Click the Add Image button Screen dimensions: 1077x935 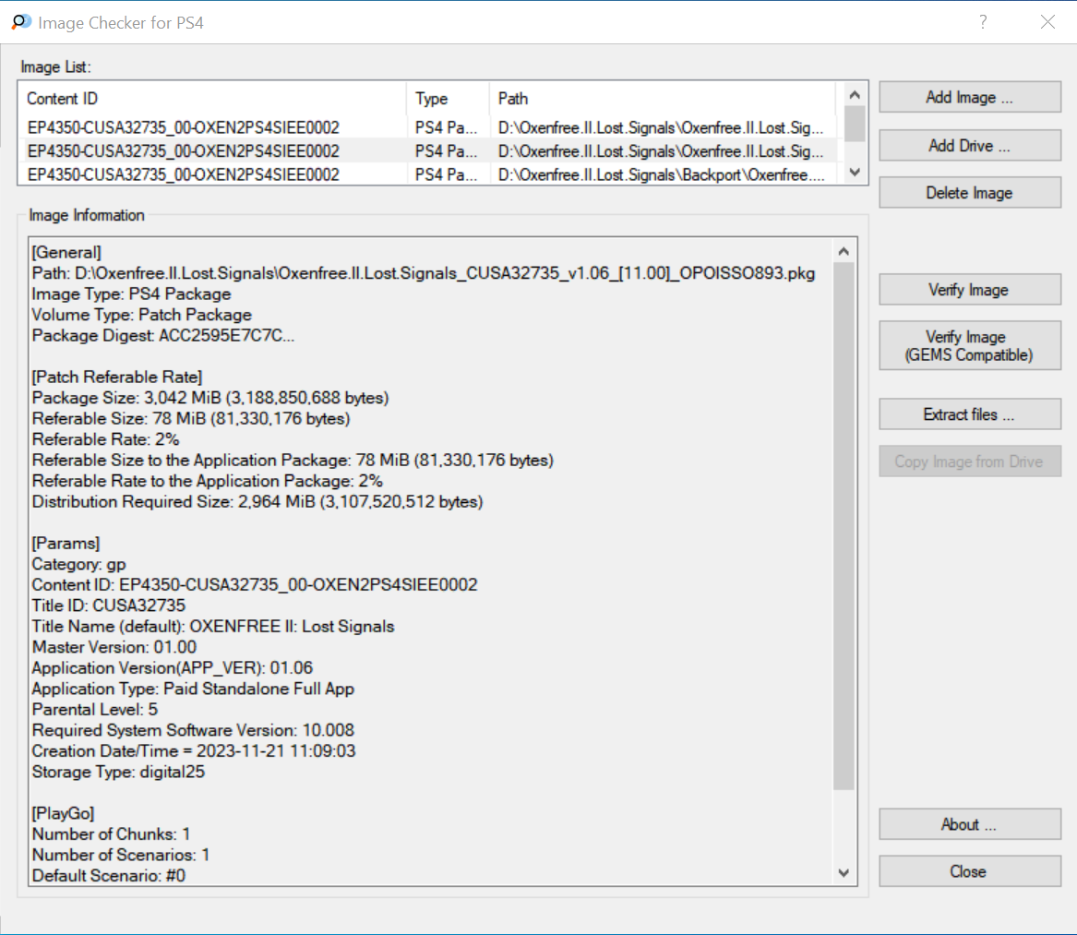tap(969, 97)
